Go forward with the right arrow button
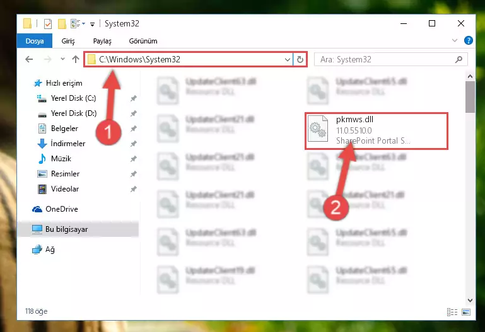 pyautogui.click(x=48, y=59)
